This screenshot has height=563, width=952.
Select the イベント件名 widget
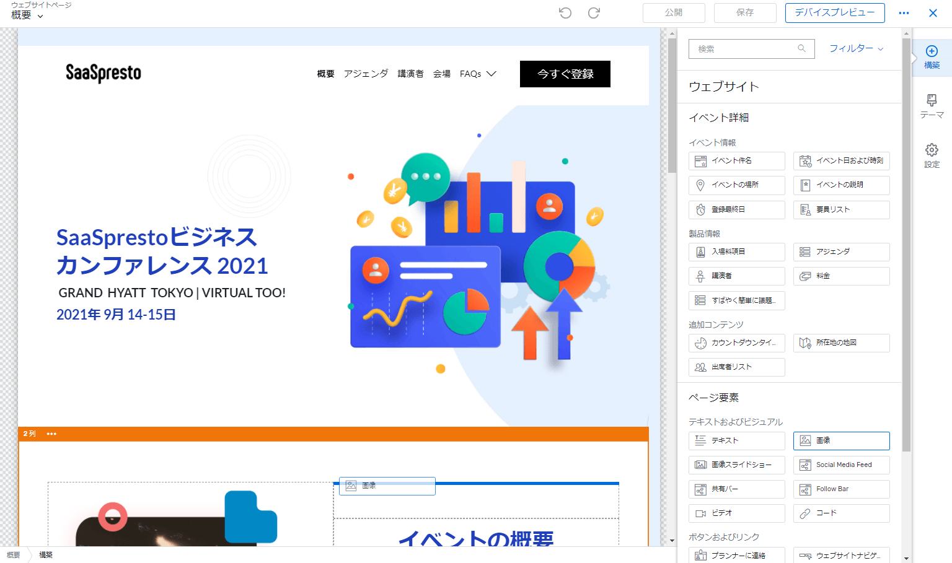(x=737, y=161)
